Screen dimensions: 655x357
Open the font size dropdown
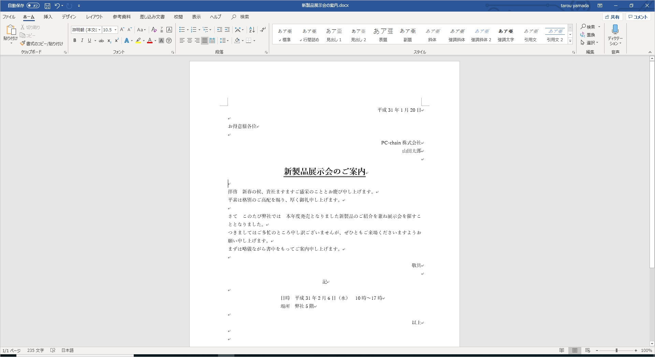[115, 30]
